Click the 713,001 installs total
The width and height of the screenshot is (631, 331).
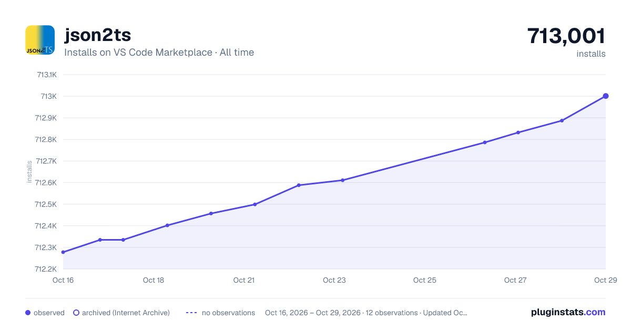[566, 36]
